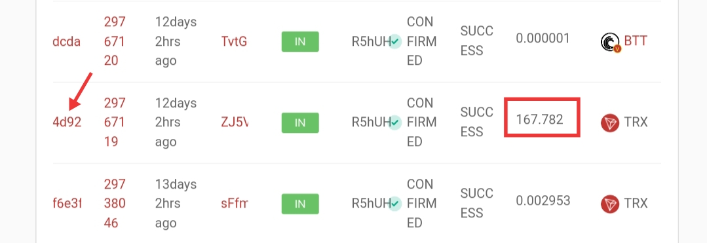Open transaction hash 4d92

pos(67,122)
